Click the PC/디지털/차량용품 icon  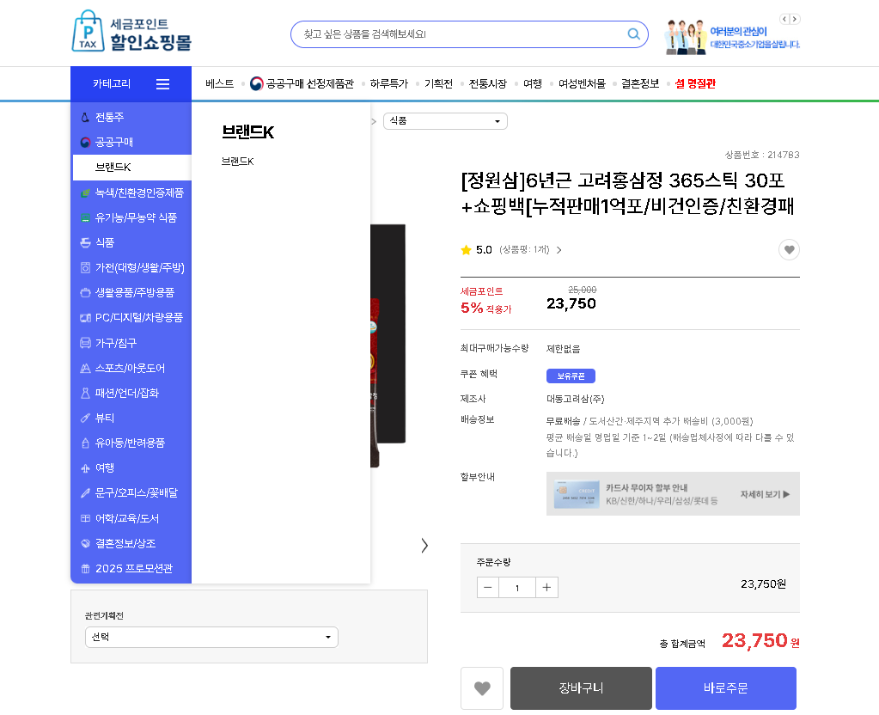pos(85,318)
